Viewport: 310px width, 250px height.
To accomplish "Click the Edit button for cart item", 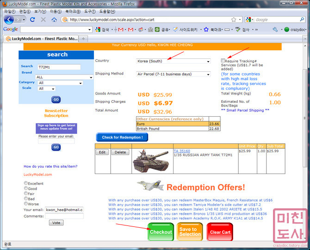I will 102,152.
